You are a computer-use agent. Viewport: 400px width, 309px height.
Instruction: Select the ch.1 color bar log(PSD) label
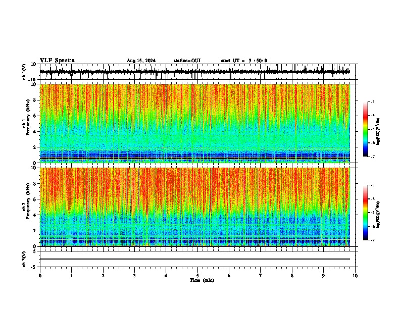tap(378, 131)
